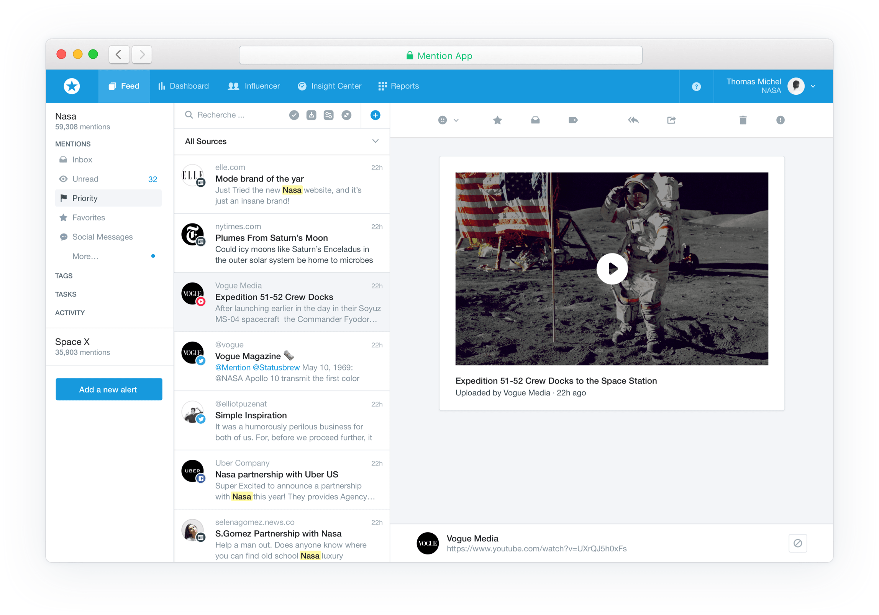
Task: Open the Insight Center tab
Action: [x=330, y=86]
